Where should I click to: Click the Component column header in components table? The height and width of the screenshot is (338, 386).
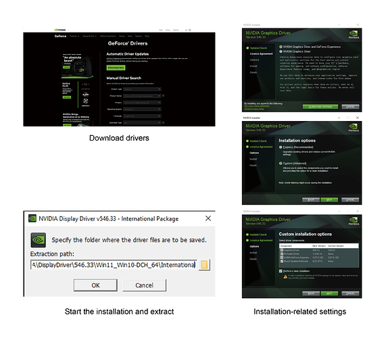[295, 246]
